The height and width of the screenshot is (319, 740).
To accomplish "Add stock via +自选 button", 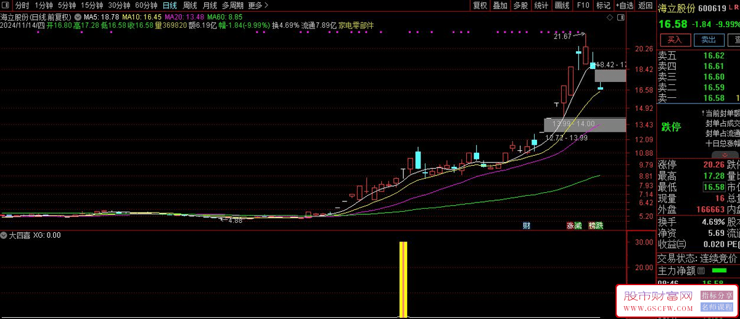I will (624, 6).
